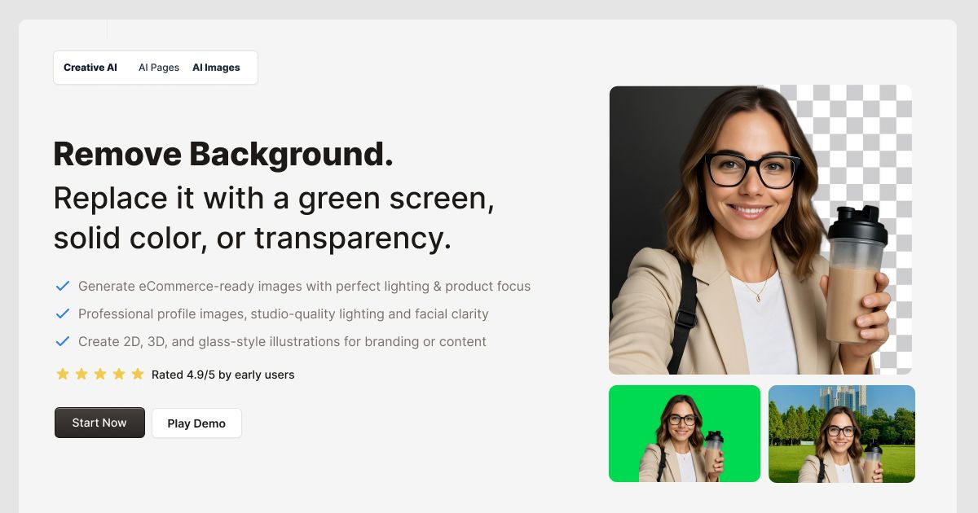The height and width of the screenshot is (513, 978).
Task: Click the "Remove Background." headline
Action: tap(223, 154)
